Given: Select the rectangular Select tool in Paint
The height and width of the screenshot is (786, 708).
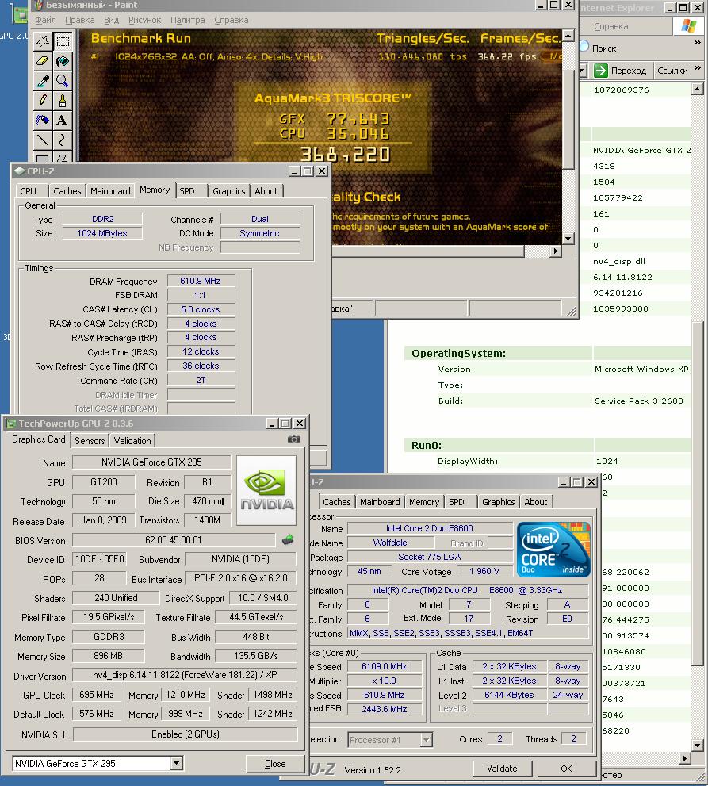Looking at the screenshot, I should coord(63,40).
